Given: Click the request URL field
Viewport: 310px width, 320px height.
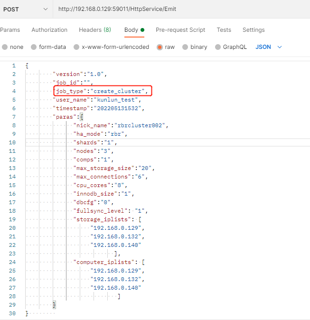Looking at the screenshot, I should (180, 9).
